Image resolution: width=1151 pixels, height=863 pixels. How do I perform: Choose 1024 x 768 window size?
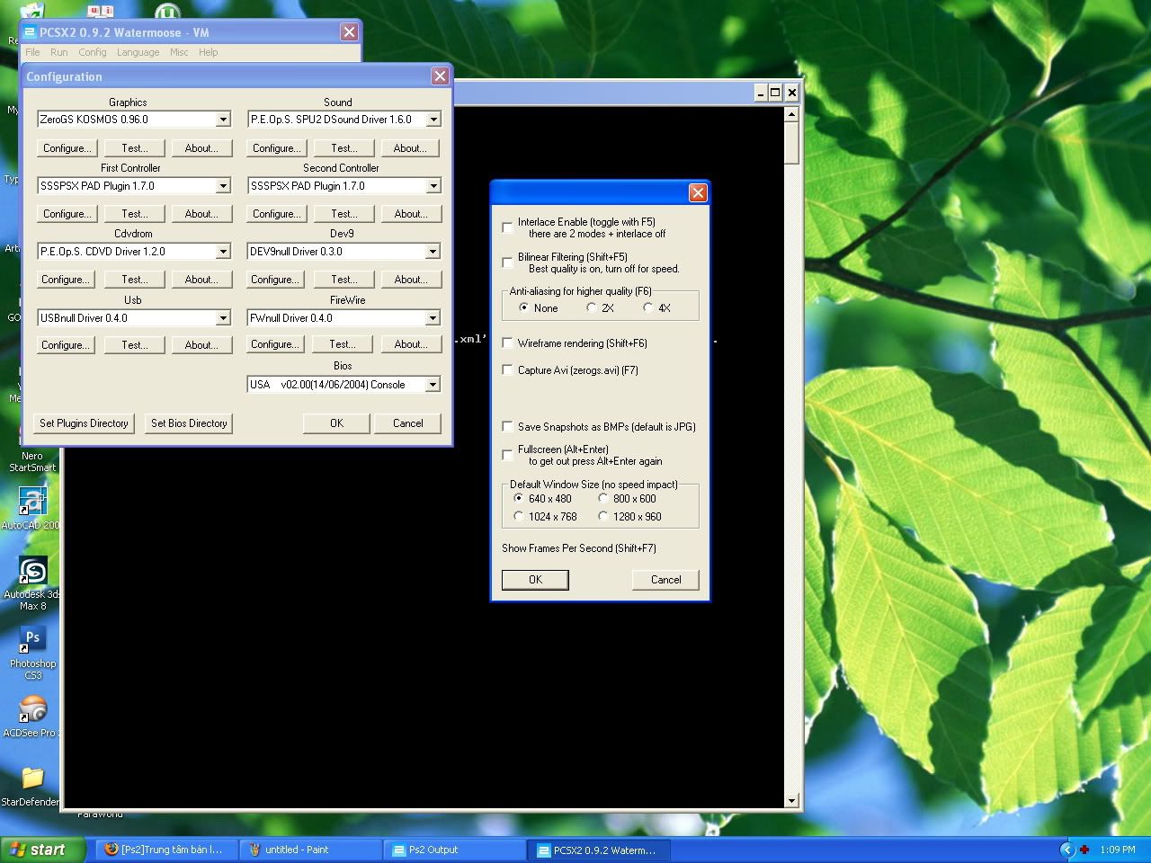(x=518, y=516)
